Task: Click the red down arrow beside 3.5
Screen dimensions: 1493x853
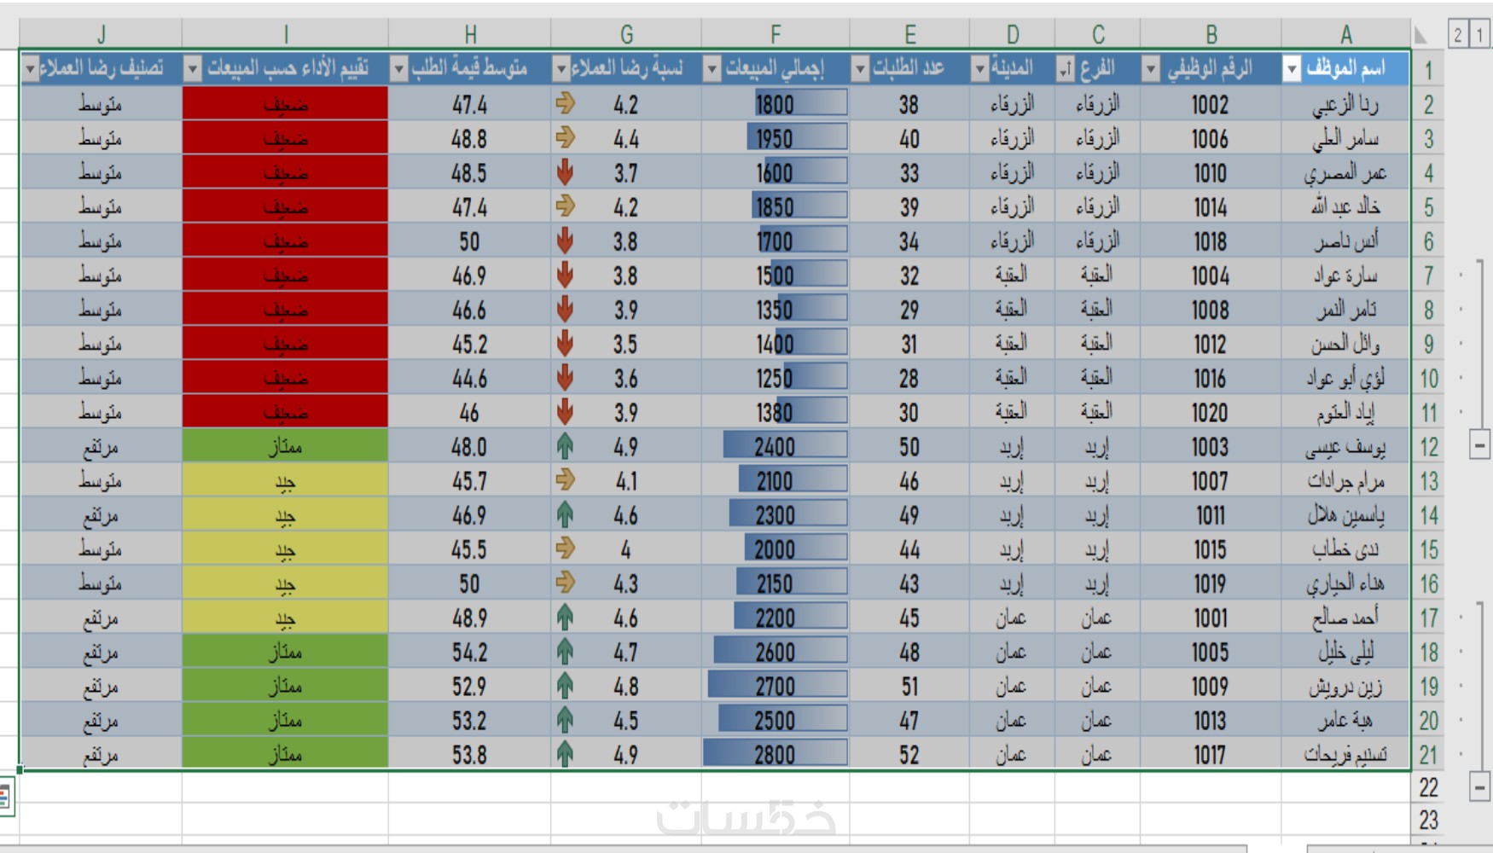Action: [x=565, y=344]
